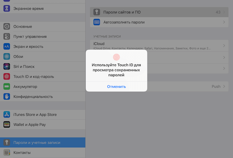The width and height of the screenshot is (233, 158).
Task: Tap the key icon for Пароли и учетные записи
Action: 7,142
